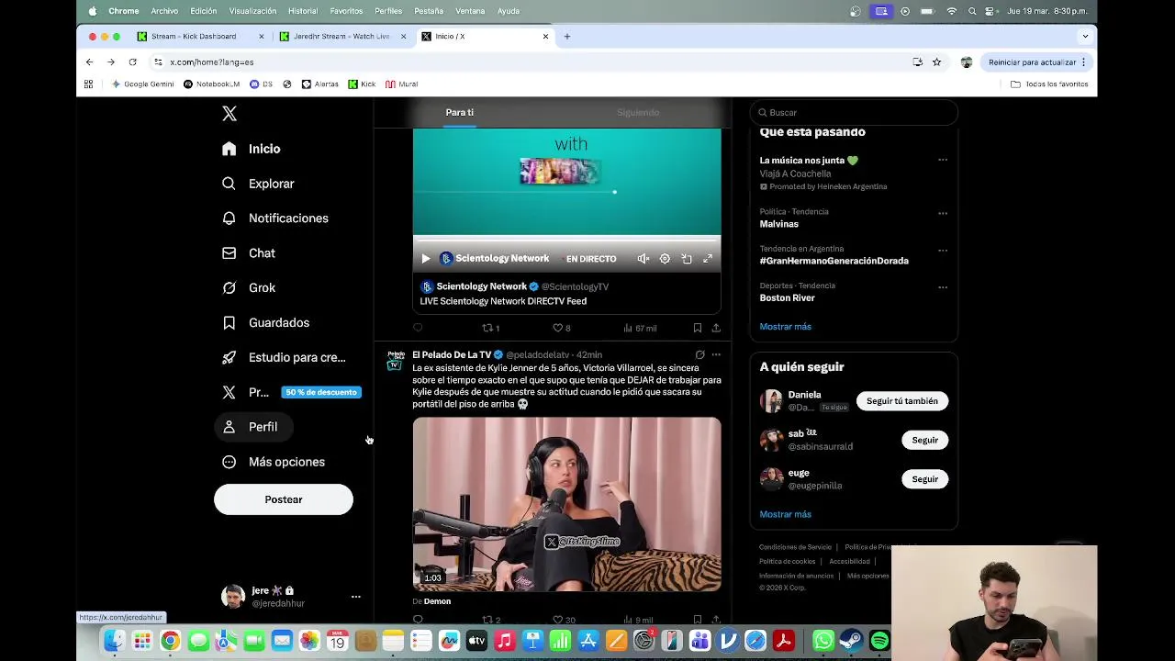
Task: Open the Stream - Kick Dashboard tab
Action: coord(194,37)
